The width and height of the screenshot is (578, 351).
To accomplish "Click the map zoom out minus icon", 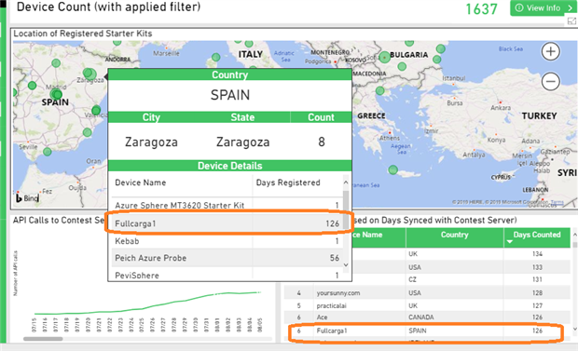I will (550, 81).
